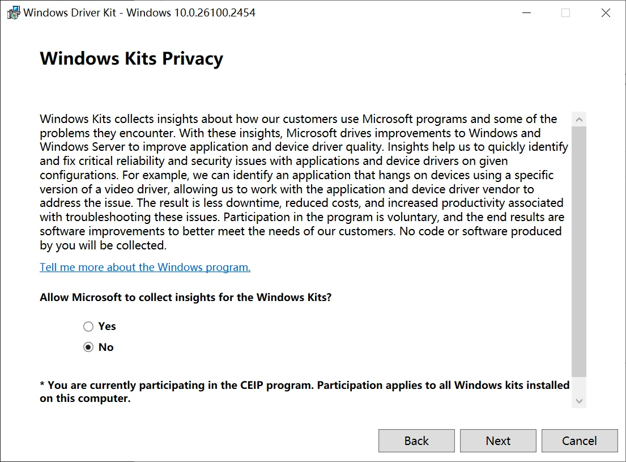Proceed by pressing the Next button

498,440
